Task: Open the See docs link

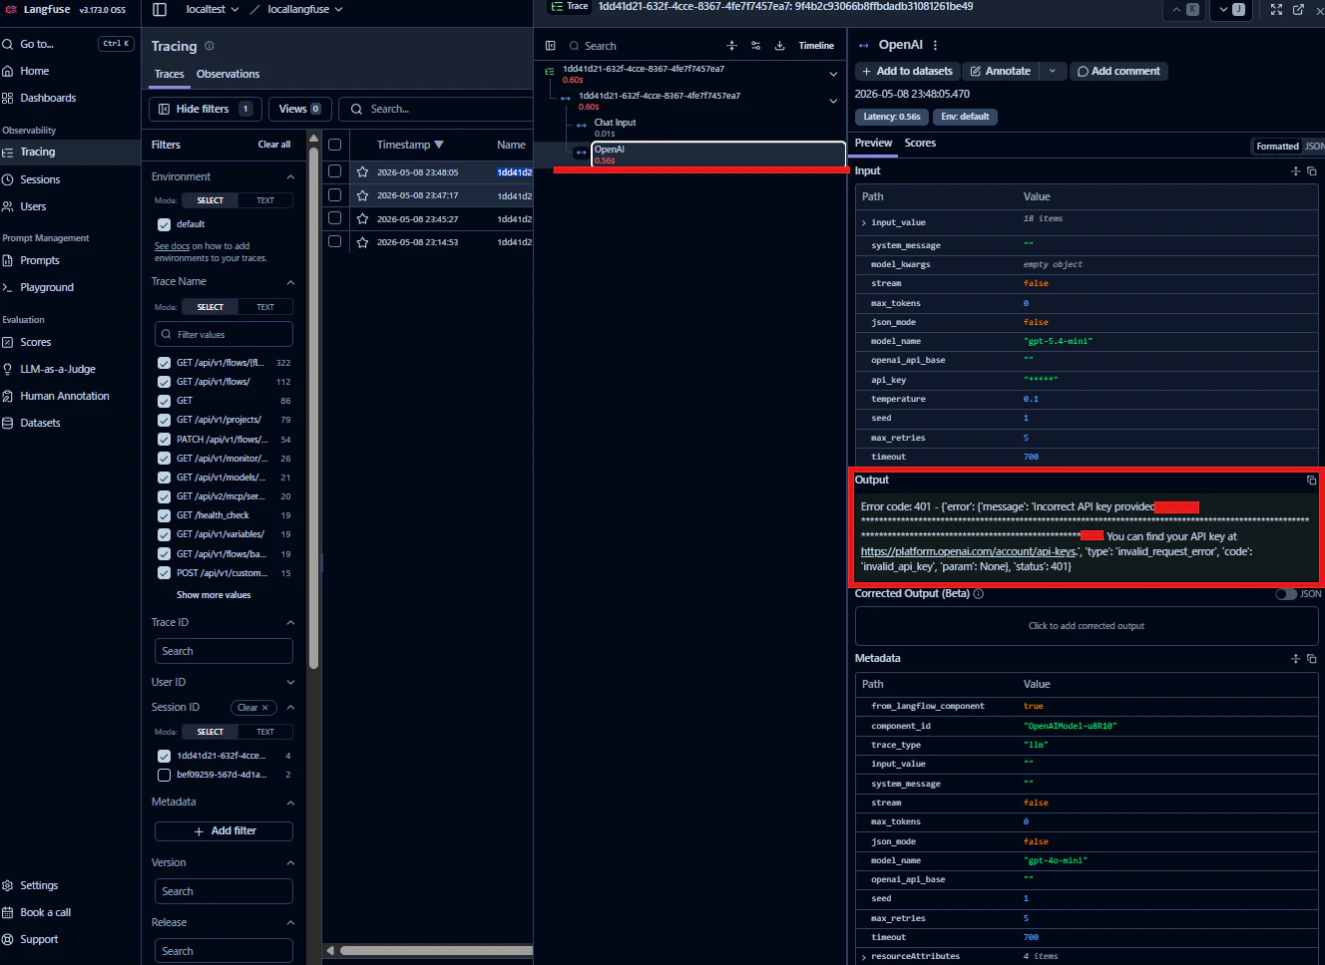Action: tap(172, 246)
